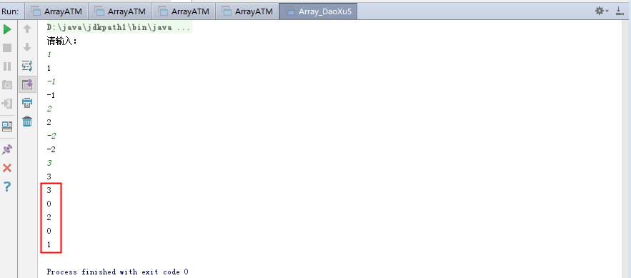The height and width of the screenshot is (278, 631).
Task: Click the black -2 output line
Action: (51, 149)
